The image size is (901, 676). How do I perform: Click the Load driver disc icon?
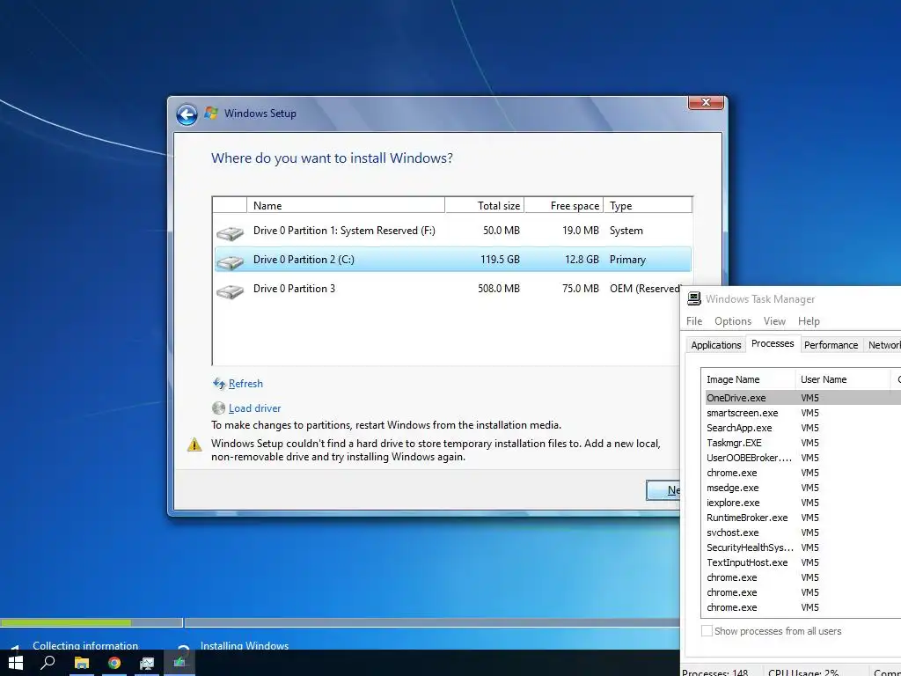point(218,408)
